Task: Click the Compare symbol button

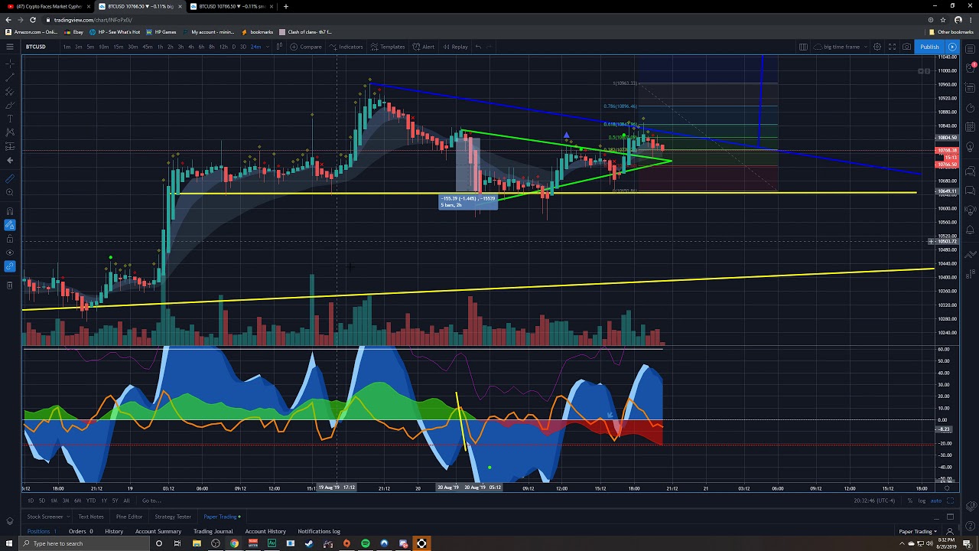Action: [x=305, y=47]
